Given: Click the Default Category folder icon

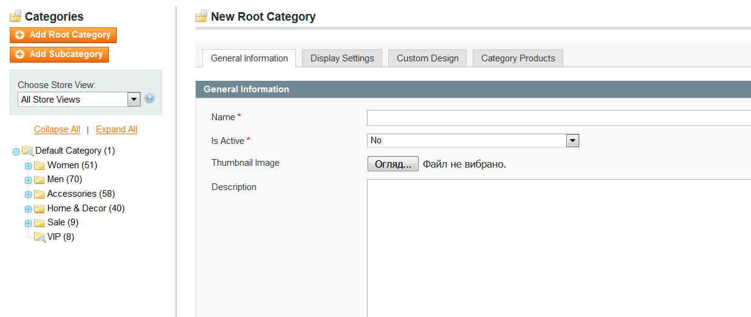Looking at the screenshot, I should (27, 151).
